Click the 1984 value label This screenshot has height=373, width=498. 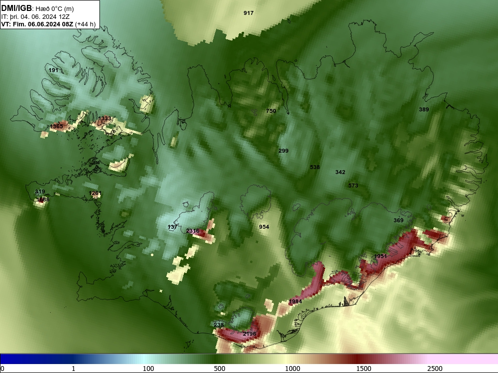point(295,301)
